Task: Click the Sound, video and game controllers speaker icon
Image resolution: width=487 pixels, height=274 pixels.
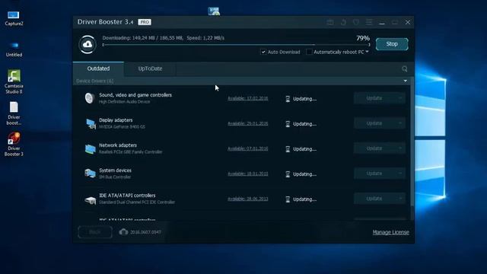Action: [90, 98]
